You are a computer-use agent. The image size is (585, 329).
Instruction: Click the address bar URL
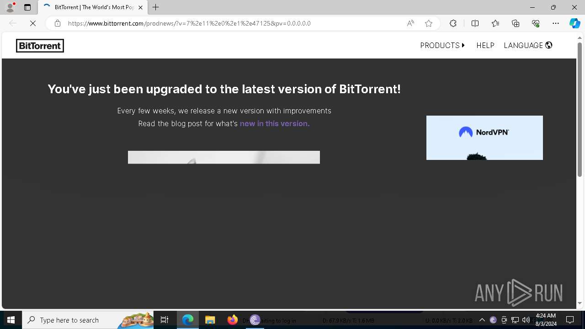189,23
